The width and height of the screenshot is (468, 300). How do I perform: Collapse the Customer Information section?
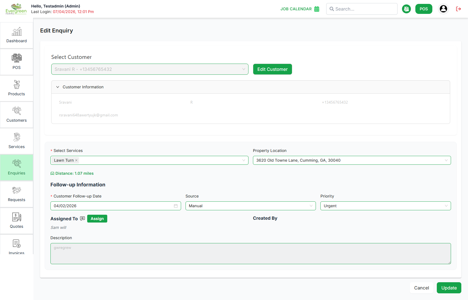pyautogui.click(x=251, y=87)
